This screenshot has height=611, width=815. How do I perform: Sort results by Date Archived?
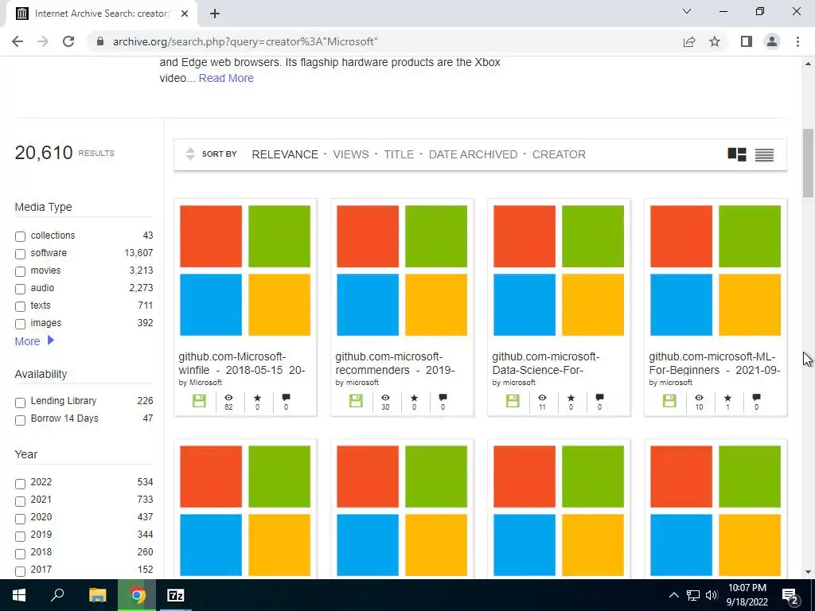tap(473, 154)
